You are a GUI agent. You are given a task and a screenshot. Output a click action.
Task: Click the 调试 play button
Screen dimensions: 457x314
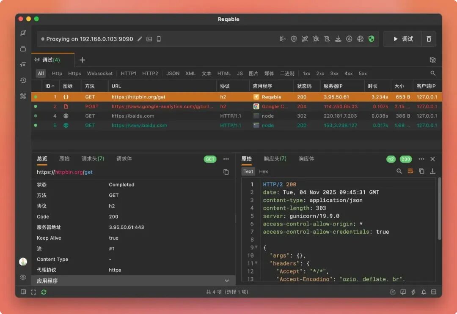coord(403,39)
